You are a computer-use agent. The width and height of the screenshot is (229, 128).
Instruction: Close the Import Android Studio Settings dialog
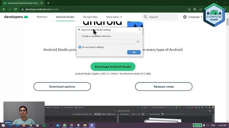tap(140, 30)
